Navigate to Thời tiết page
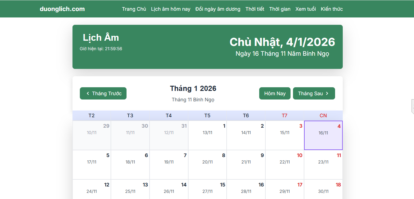The width and height of the screenshot is (414, 199). [255, 9]
